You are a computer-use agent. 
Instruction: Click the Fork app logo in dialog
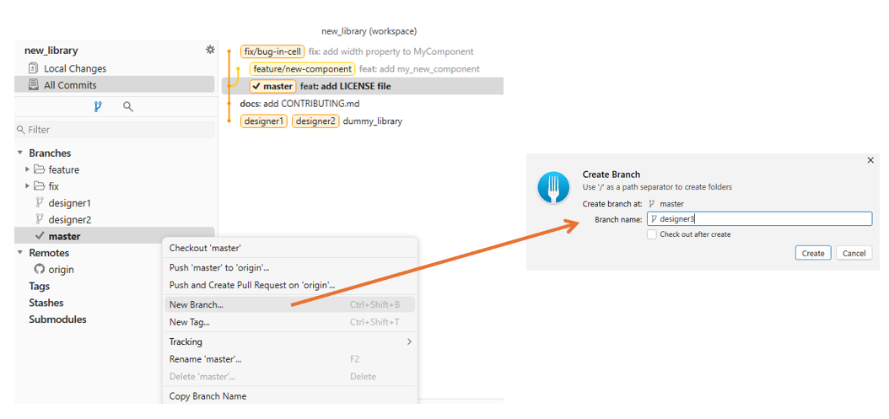click(x=553, y=188)
